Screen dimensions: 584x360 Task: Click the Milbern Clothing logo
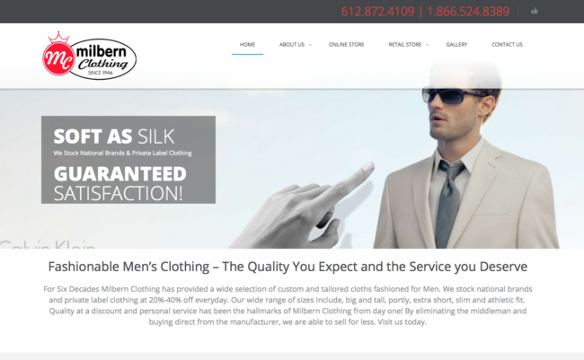coord(89,56)
